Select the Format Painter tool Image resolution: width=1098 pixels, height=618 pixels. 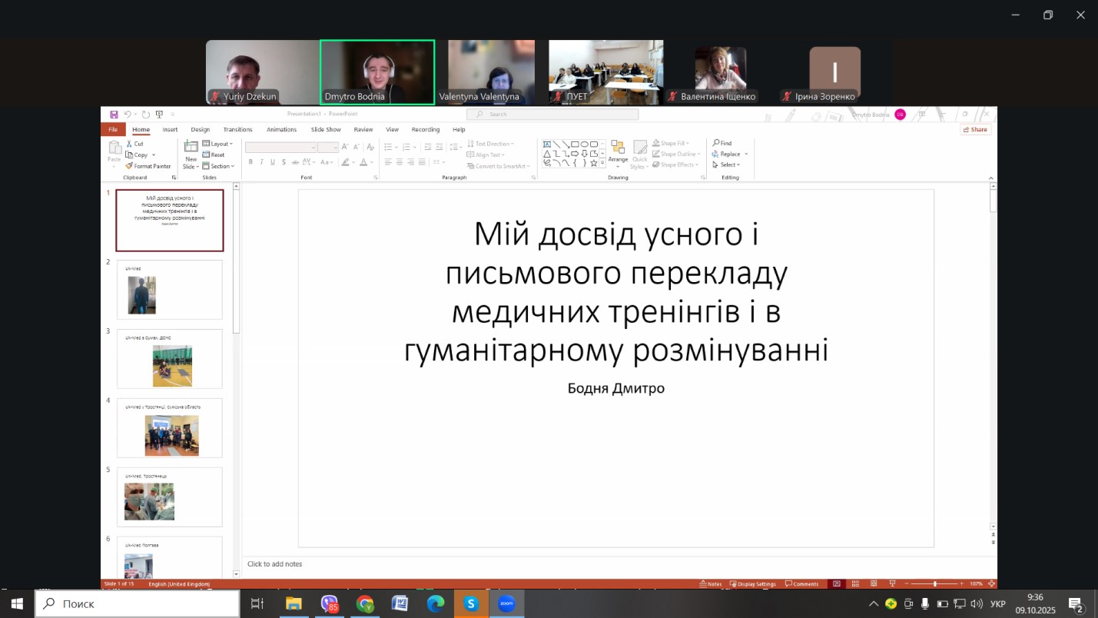pos(148,166)
